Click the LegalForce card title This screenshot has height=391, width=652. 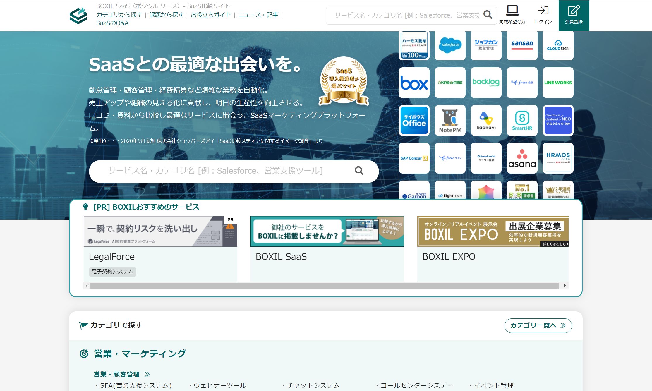tap(112, 257)
